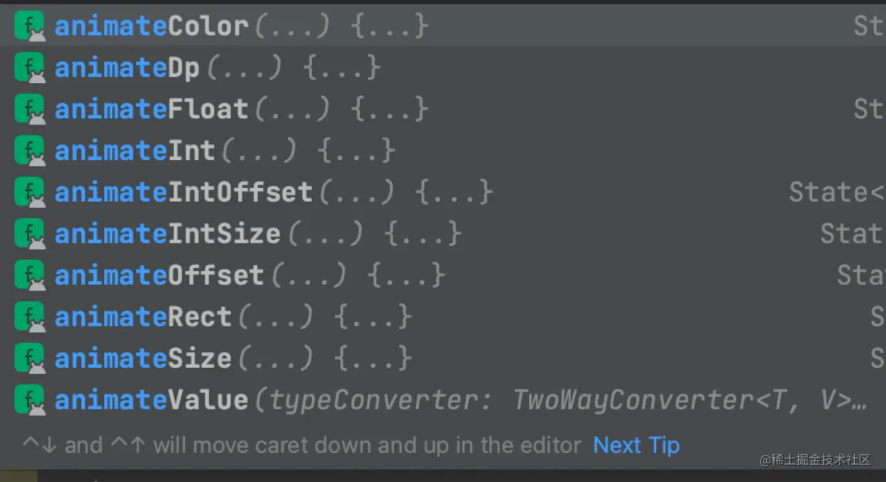The height and width of the screenshot is (482, 886).
Task: Select the animateSize completion suggestion
Action: 143,358
